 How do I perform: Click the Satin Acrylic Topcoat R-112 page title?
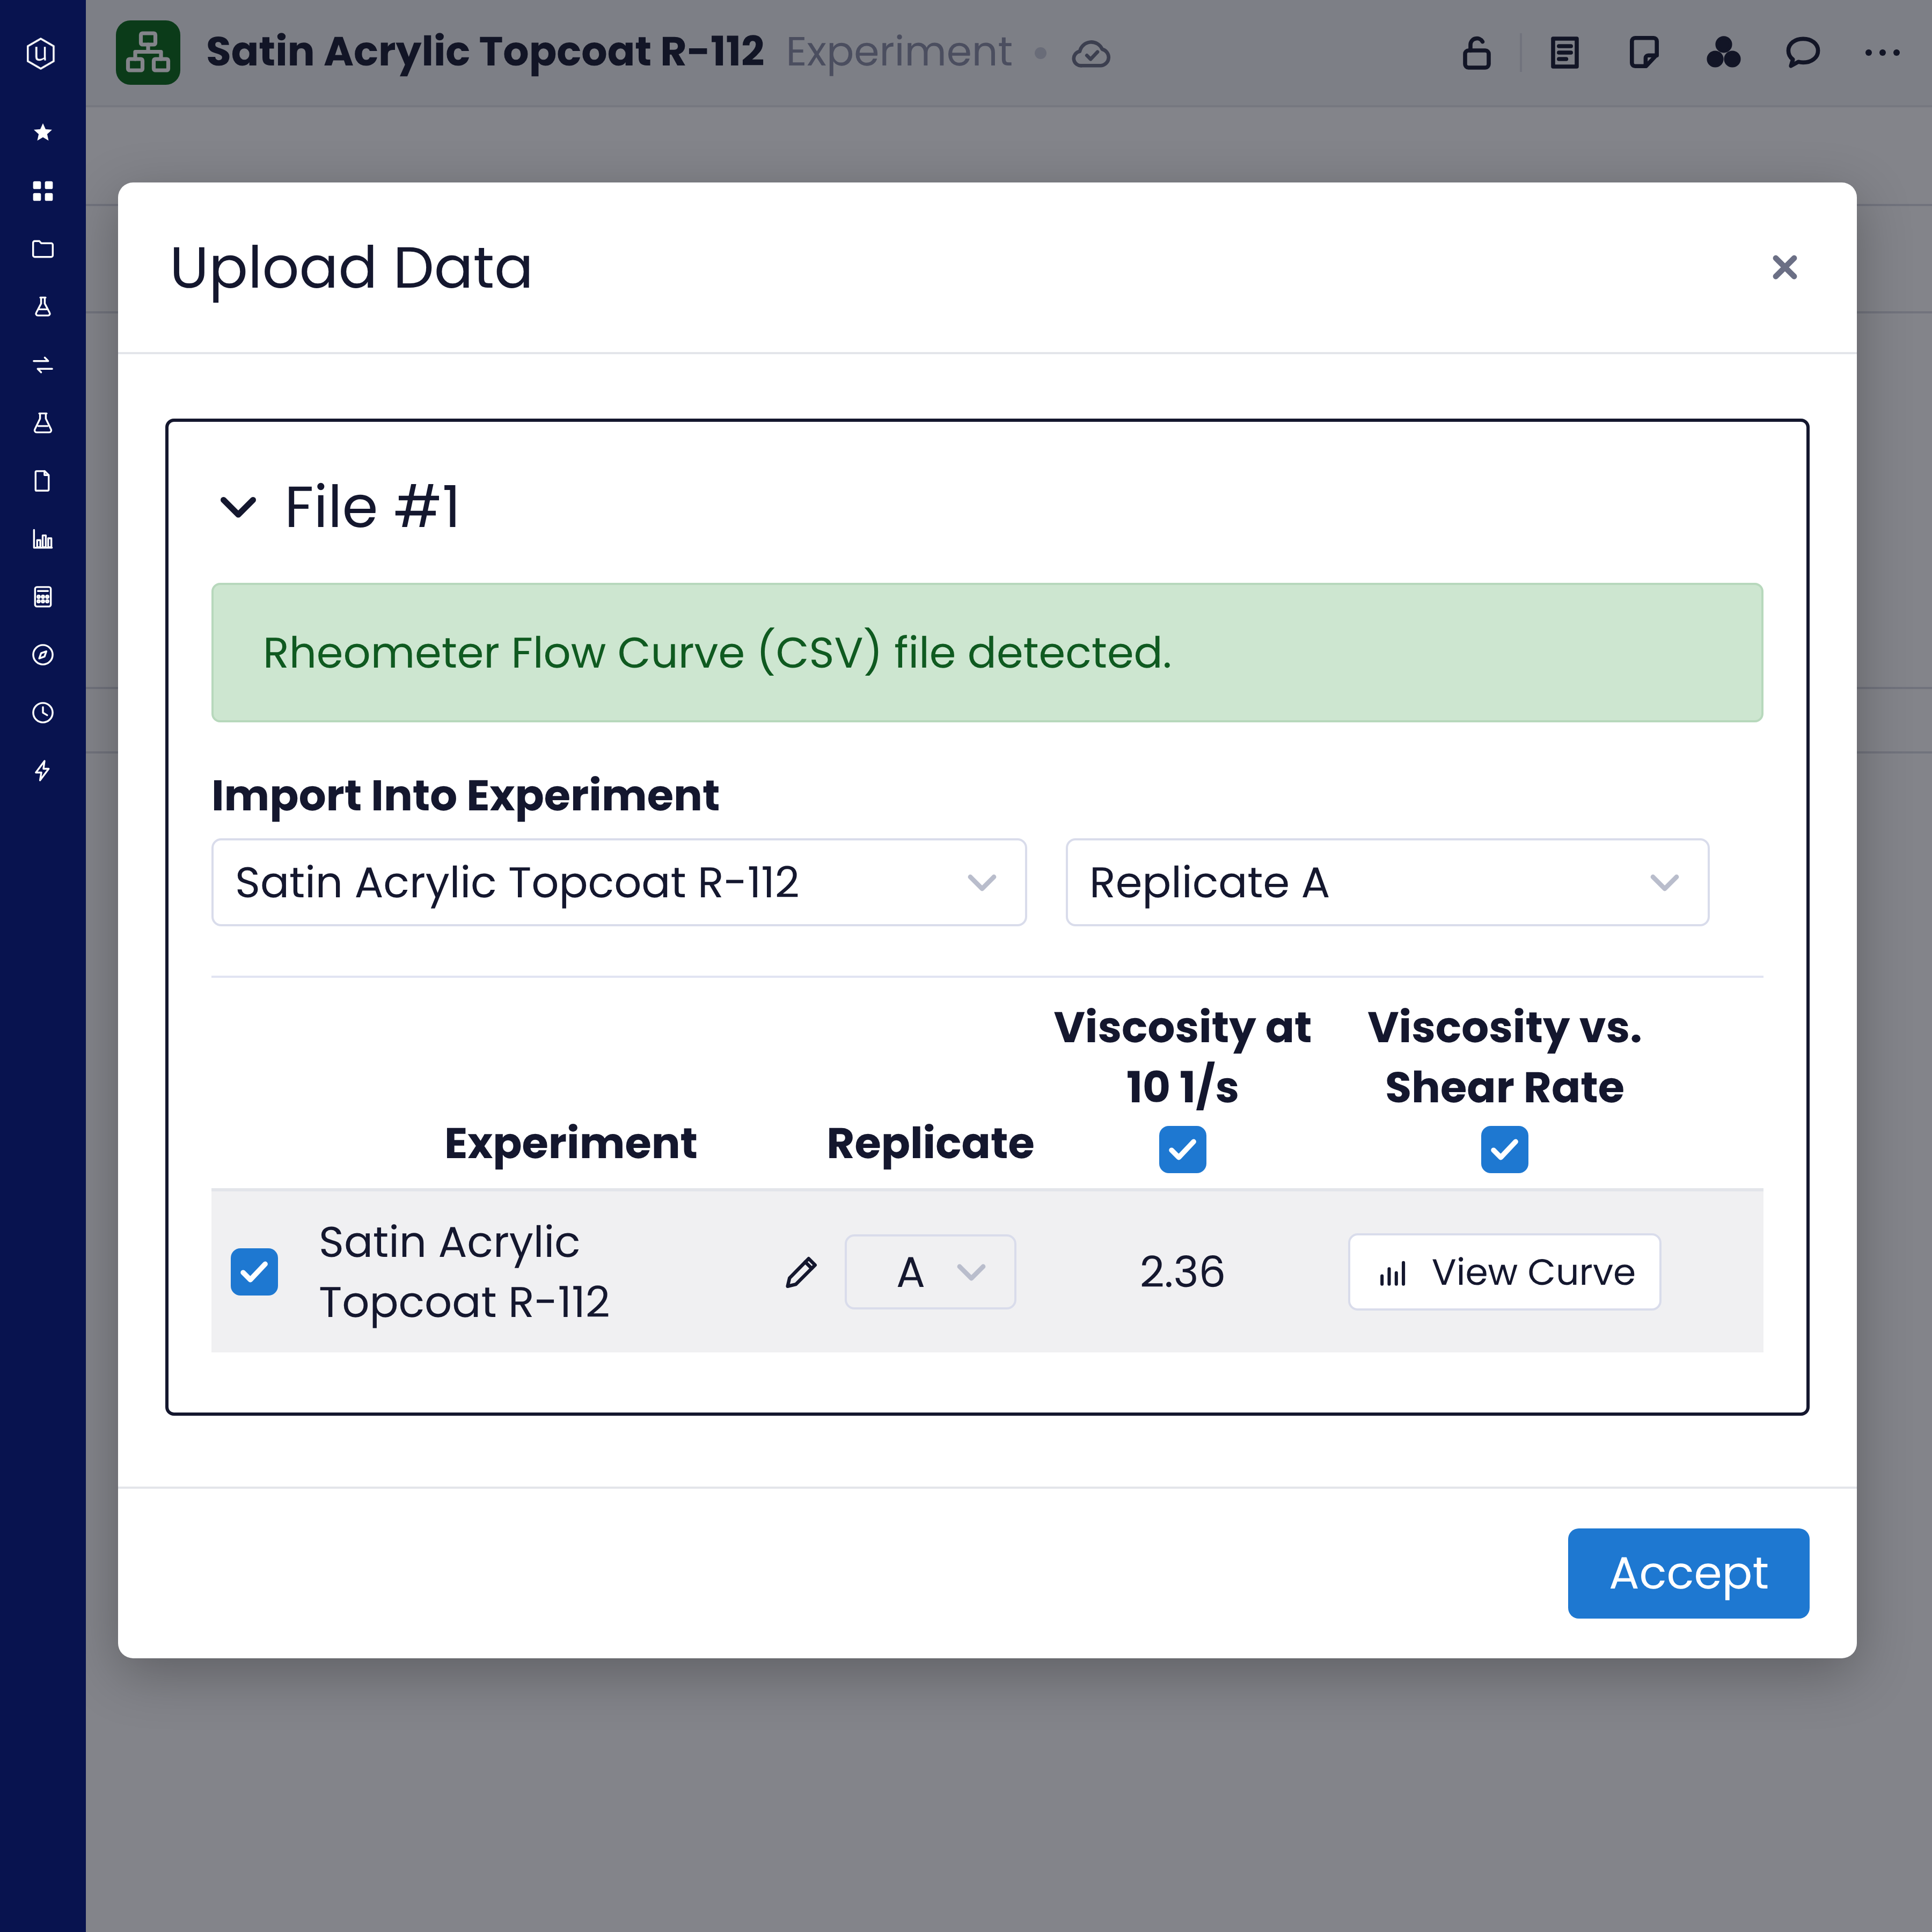485,52
